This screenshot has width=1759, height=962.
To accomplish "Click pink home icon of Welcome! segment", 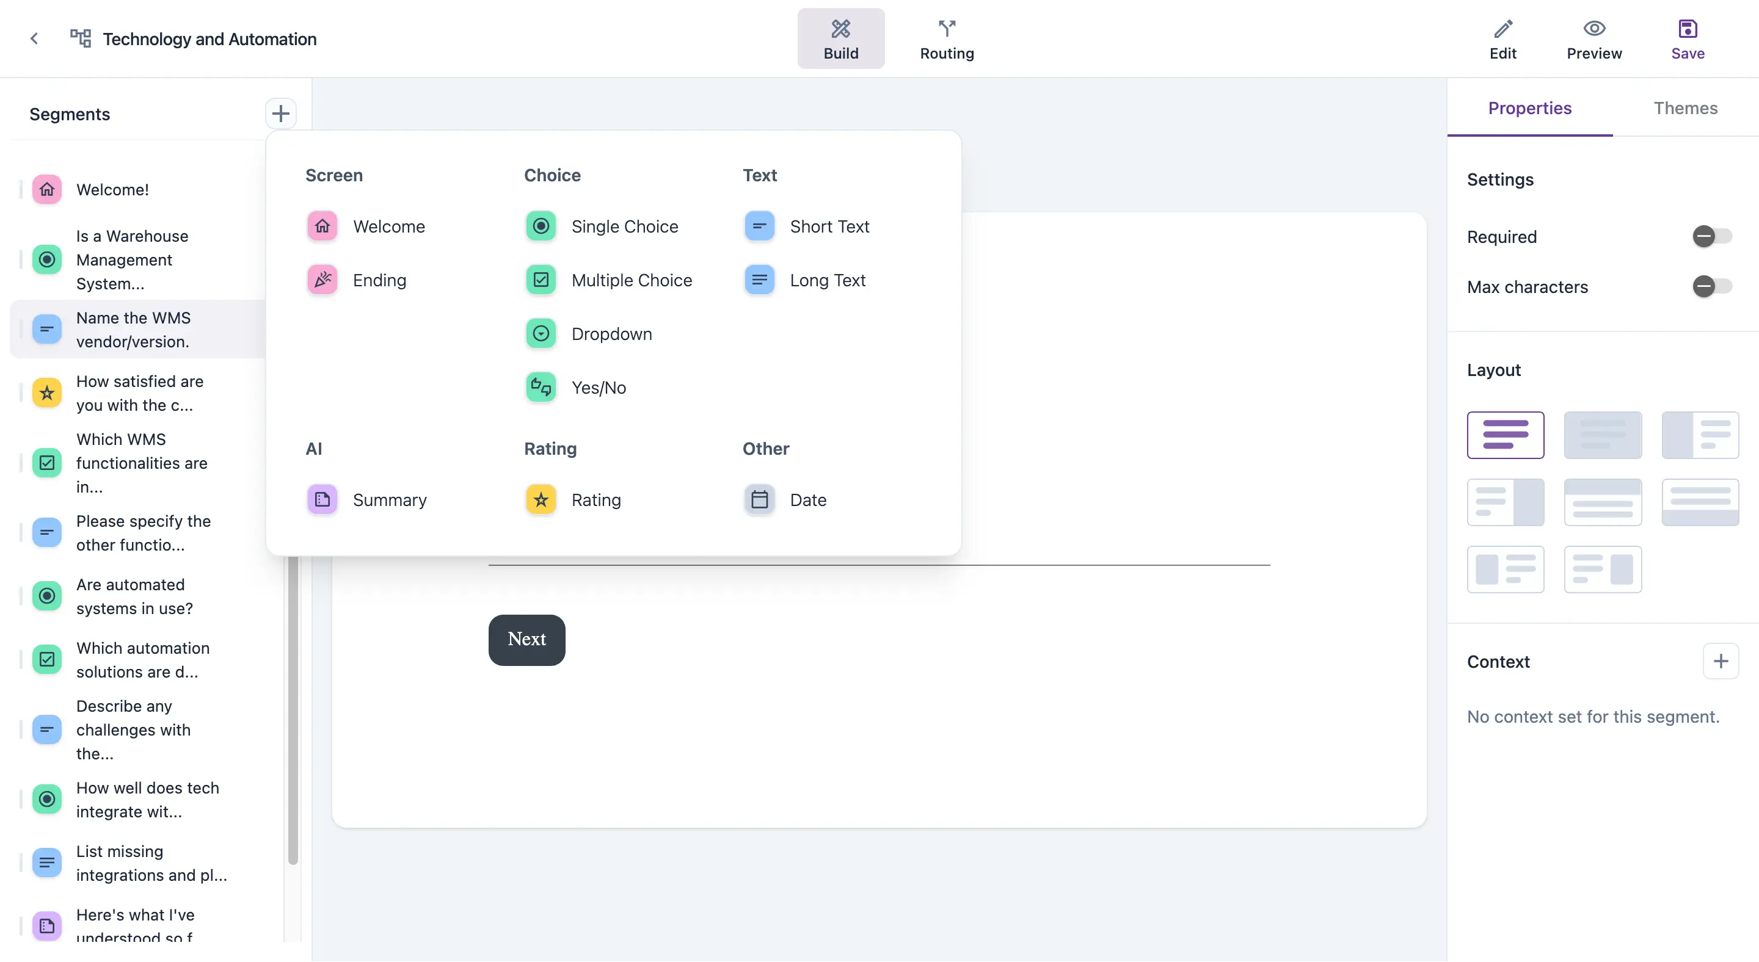I will (47, 190).
